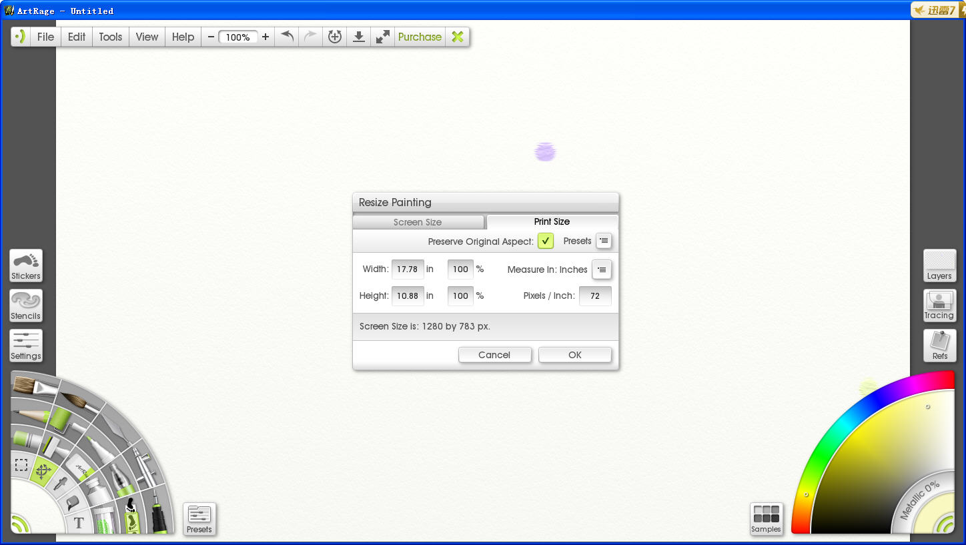This screenshot has height=545, width=966.
Task: Open the Refs reference panel
Action: [939, 346]
